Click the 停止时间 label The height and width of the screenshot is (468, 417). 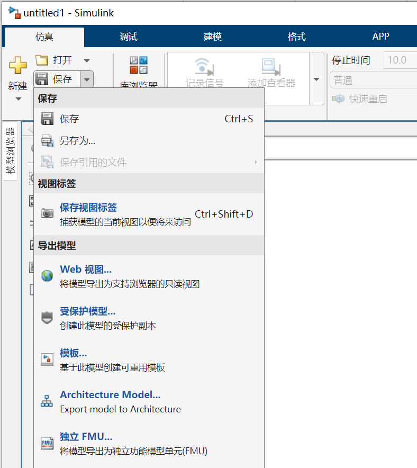pyautogui.click(x=351, y=60)
